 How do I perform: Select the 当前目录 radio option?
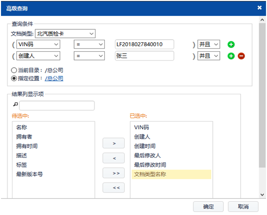coord(14,70)
